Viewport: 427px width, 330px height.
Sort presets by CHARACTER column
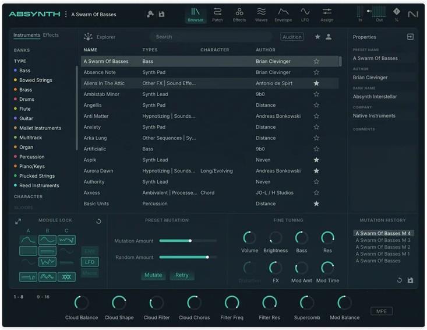(x=214, y=50)
